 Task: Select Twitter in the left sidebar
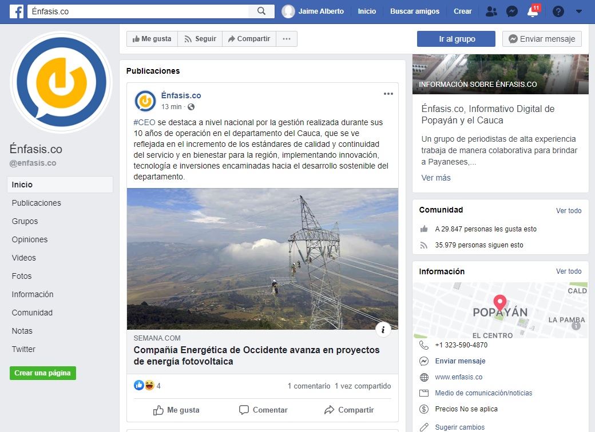click(23, 349)
